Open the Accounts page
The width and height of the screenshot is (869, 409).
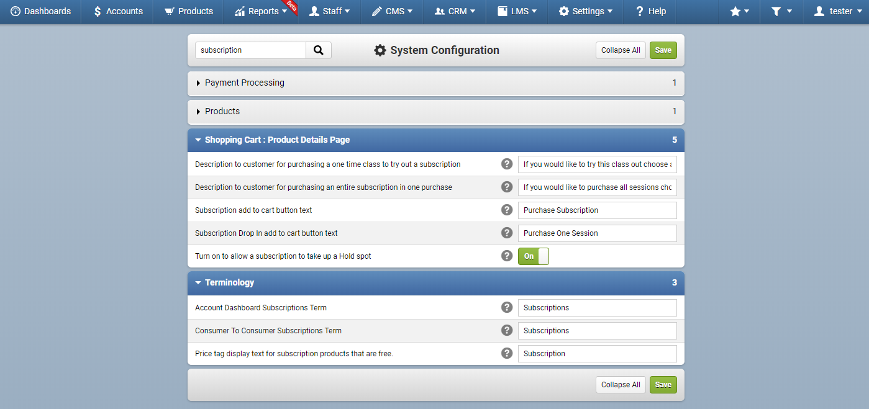coord(118,11)
